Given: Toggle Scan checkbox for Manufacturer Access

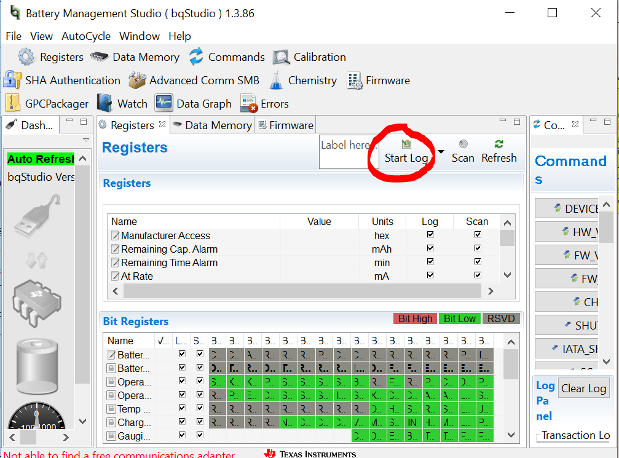Looking at the screenshot, I should pyautogui.click(x=478, y=234).
